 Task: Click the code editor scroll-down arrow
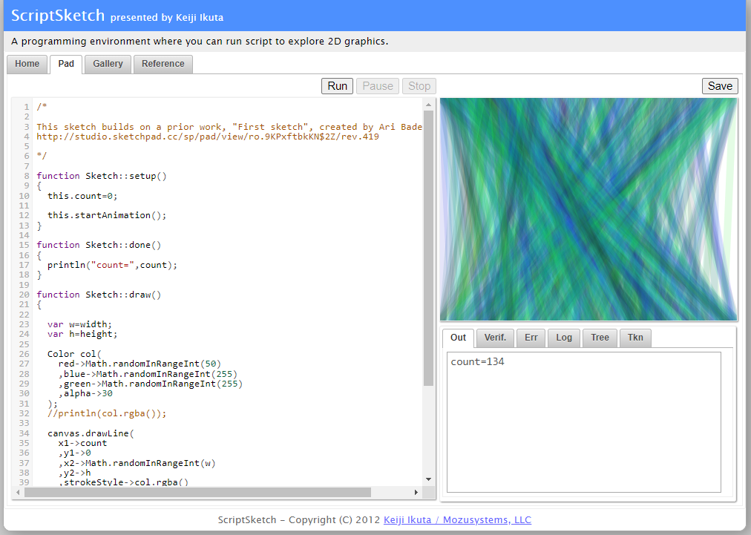428,479
